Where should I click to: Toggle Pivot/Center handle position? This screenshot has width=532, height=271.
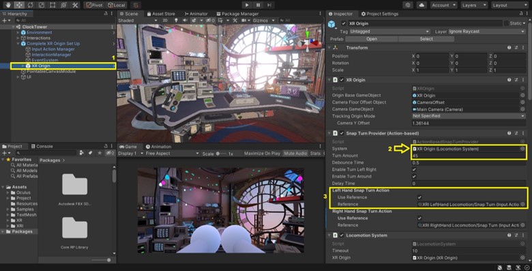coord(94,5)
